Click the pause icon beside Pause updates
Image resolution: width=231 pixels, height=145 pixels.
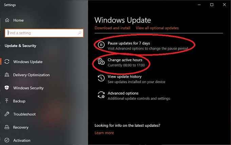pyautogui.click(x=101, y=45)
